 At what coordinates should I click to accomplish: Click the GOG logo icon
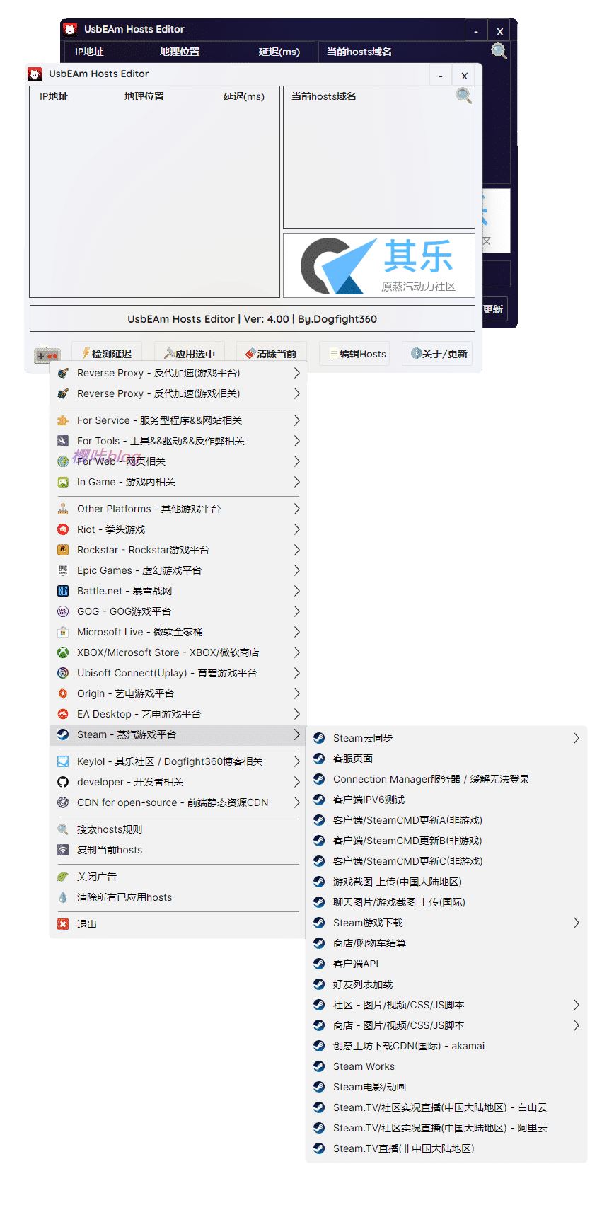pos(63,611)
